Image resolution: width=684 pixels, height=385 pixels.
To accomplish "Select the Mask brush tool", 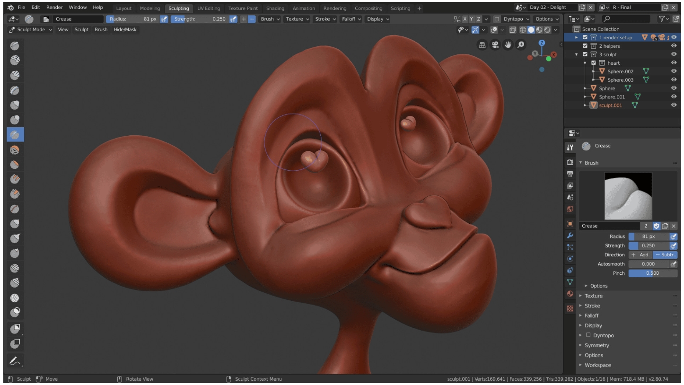I will click(15, 312).
